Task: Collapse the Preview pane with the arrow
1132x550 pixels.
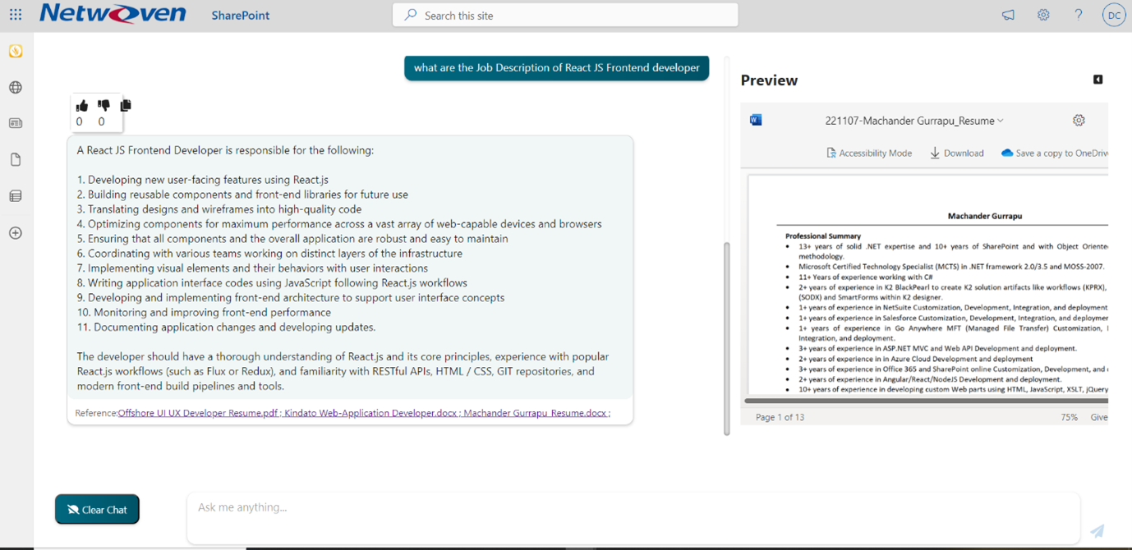Action: click(x=1098, y=79)
